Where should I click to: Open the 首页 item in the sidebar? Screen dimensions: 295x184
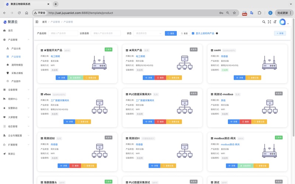click(16, 31)
